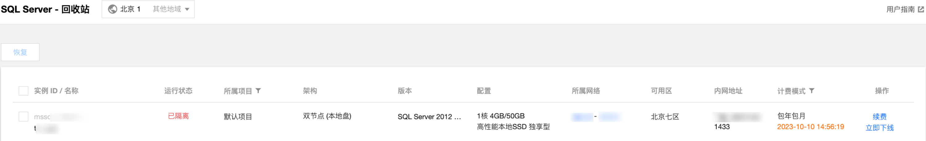Click the globe icon beside 北京 1

click(x=112, y=9)
